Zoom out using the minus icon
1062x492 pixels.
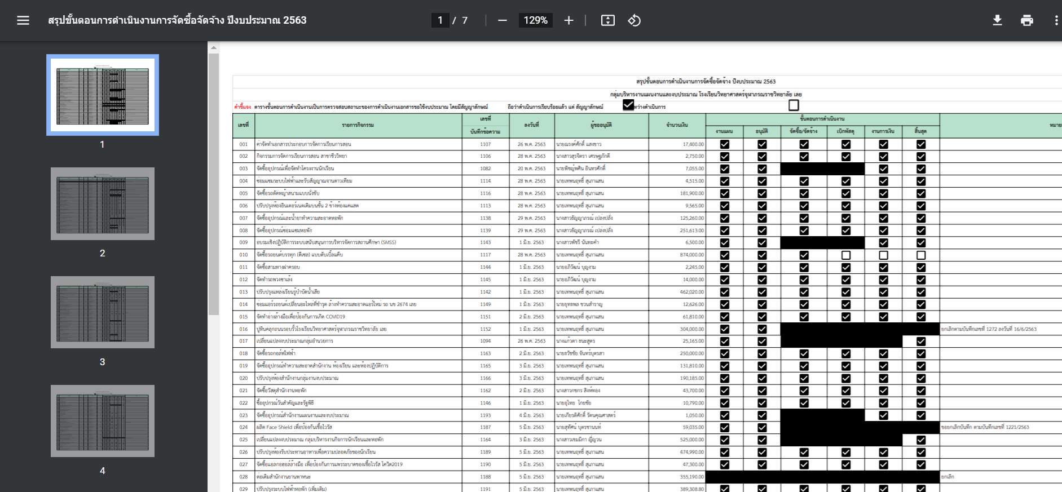[503, 20]
